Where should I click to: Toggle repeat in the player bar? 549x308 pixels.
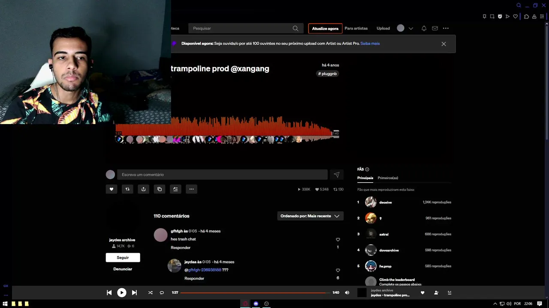[162, 293]
